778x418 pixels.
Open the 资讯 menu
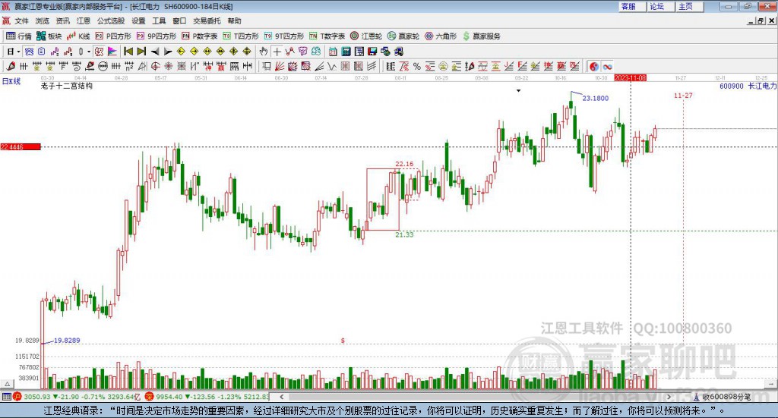click(x=62, y=20)
